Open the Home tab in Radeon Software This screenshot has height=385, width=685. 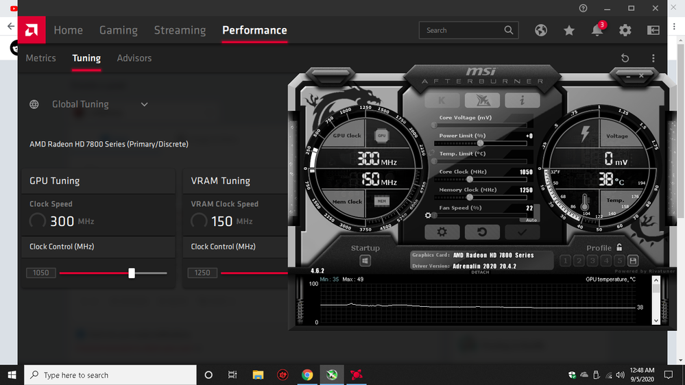[68, 30]
